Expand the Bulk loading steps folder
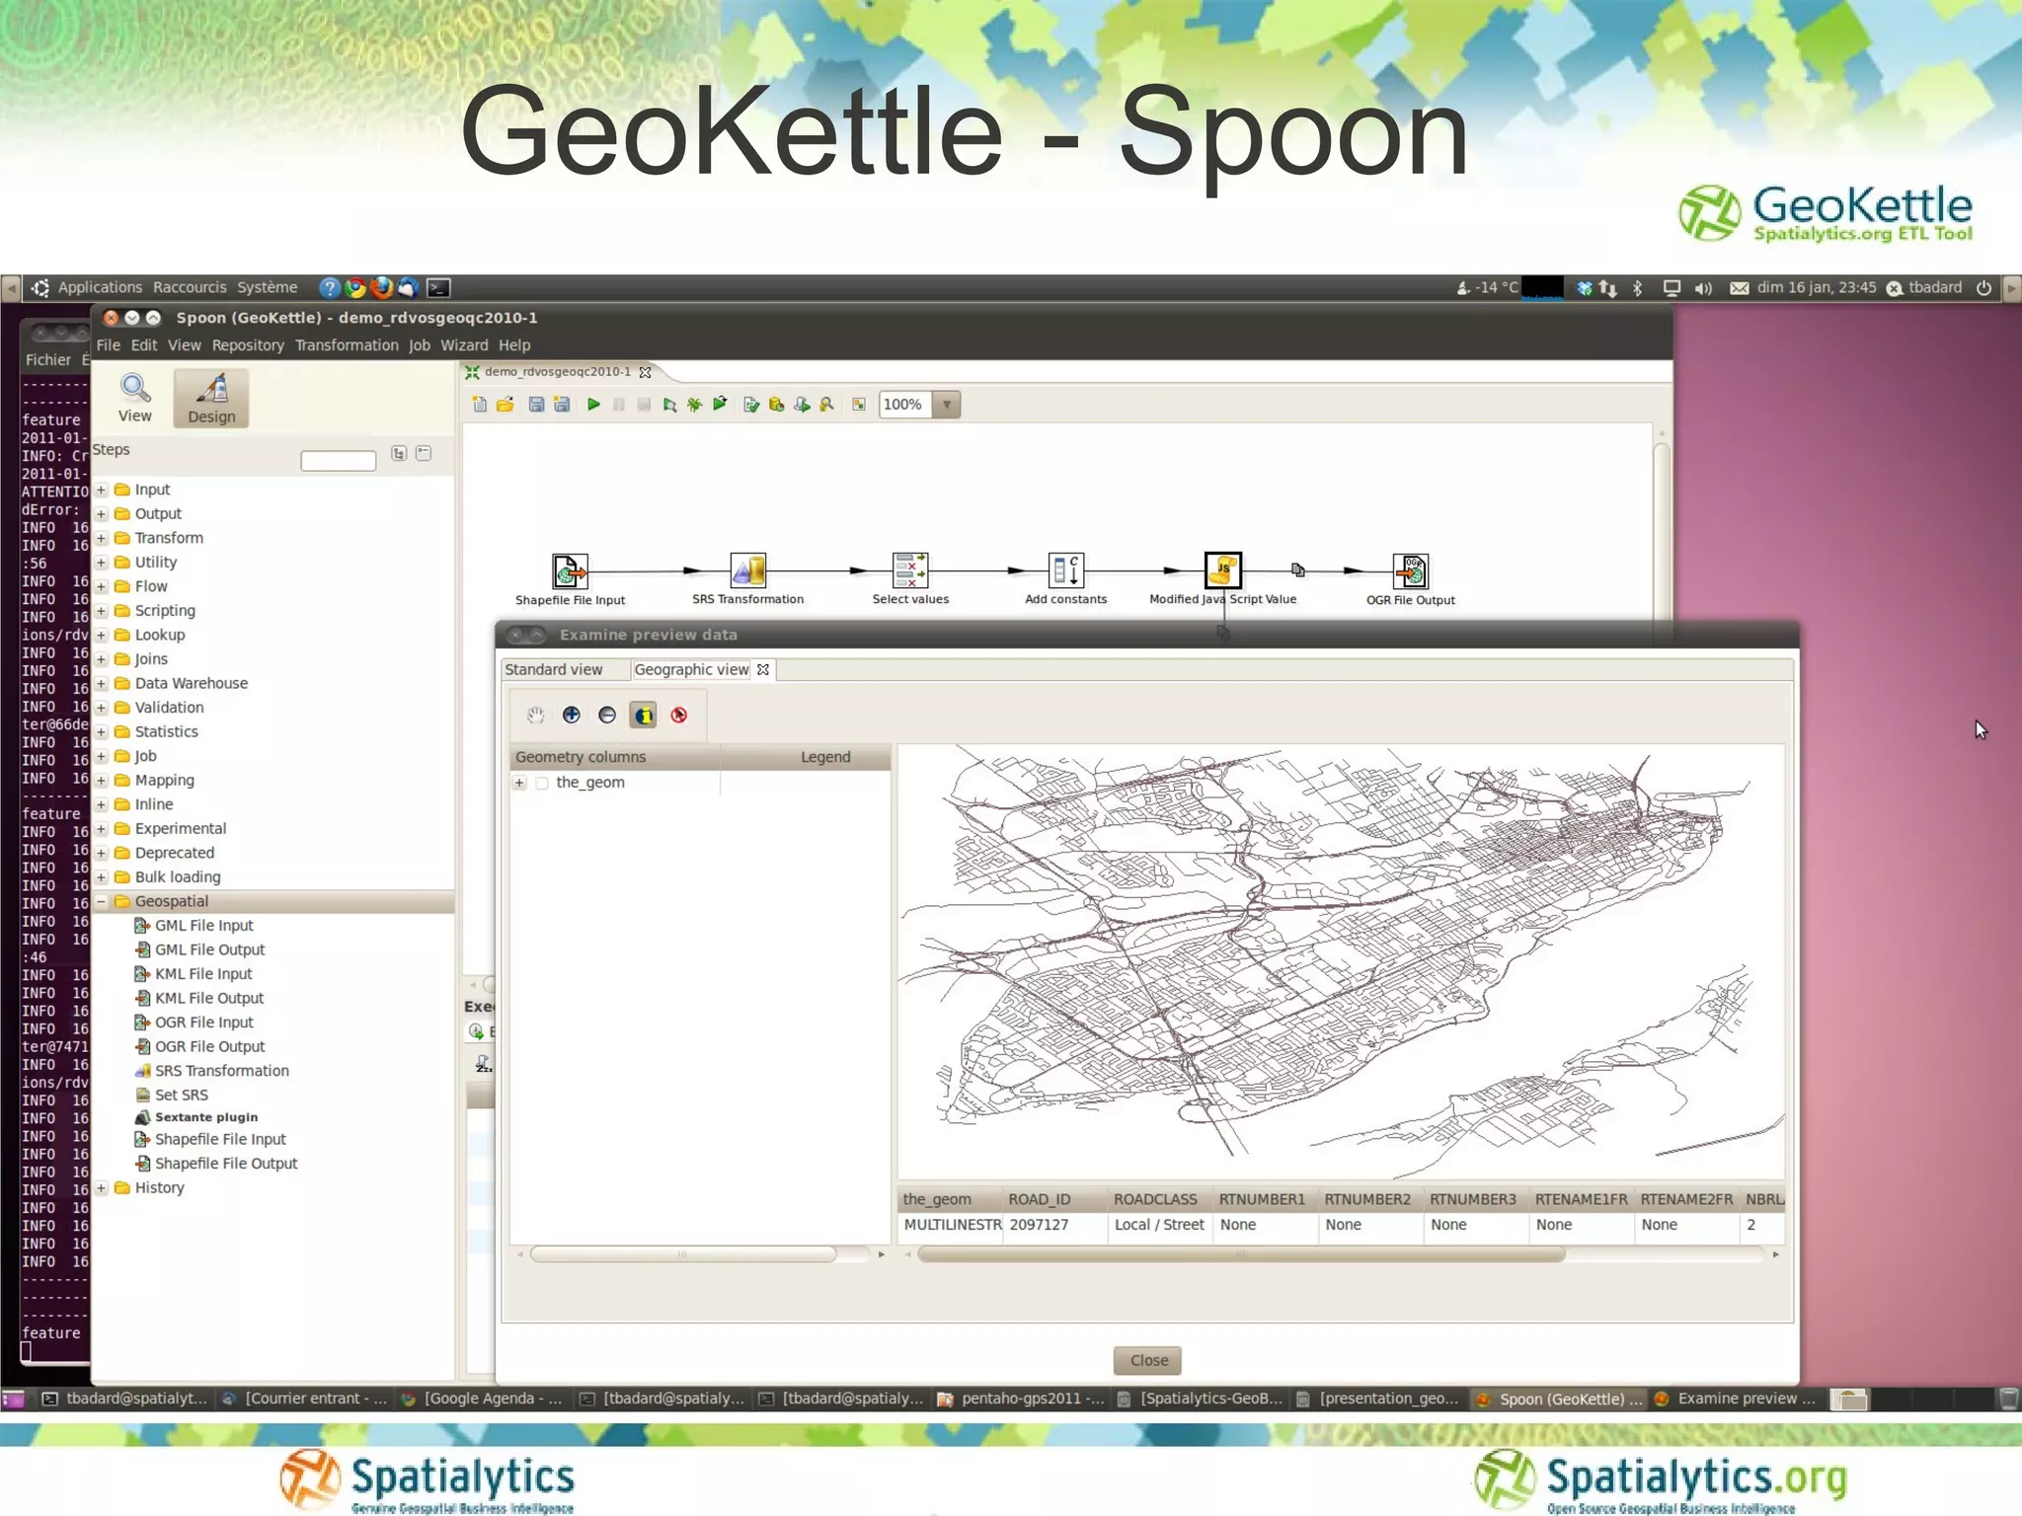 point(101,877)
